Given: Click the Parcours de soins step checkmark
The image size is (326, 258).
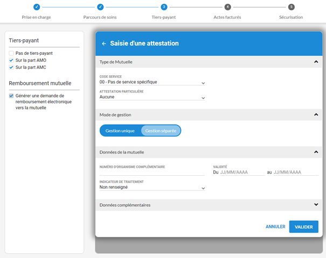Looking at the screenshot, I should pyautogui.click(x=100, y=7).
